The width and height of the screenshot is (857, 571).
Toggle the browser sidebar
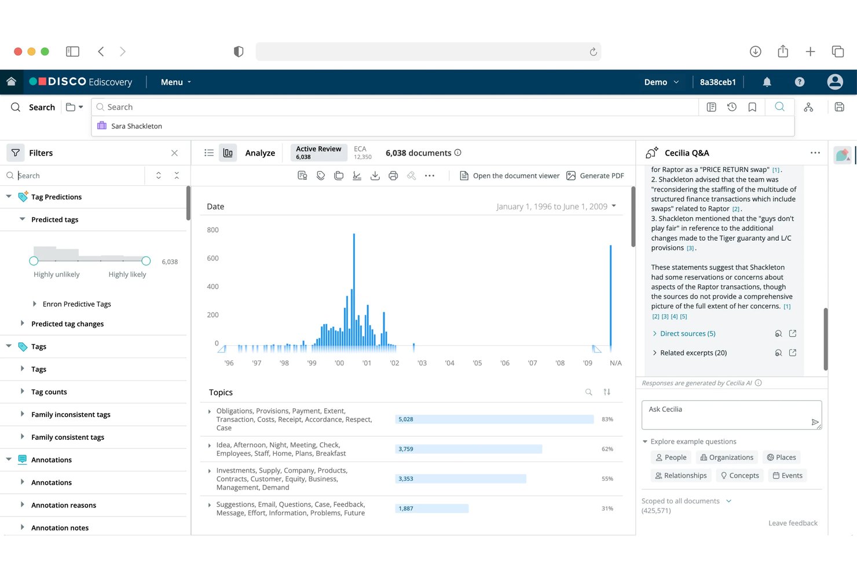[x=72, y=51]
